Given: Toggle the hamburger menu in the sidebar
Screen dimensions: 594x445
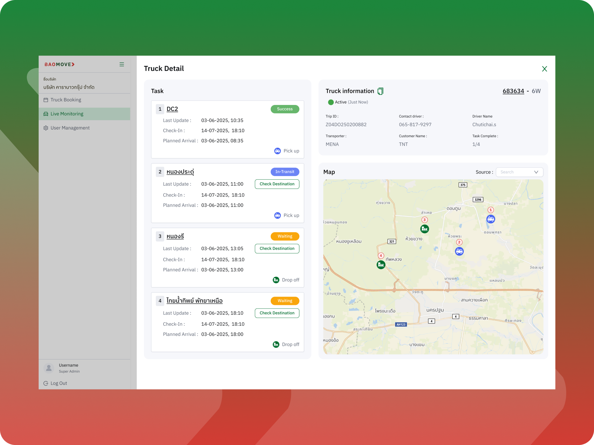Looking at the screenshot, I should click(x=122, y=64).
